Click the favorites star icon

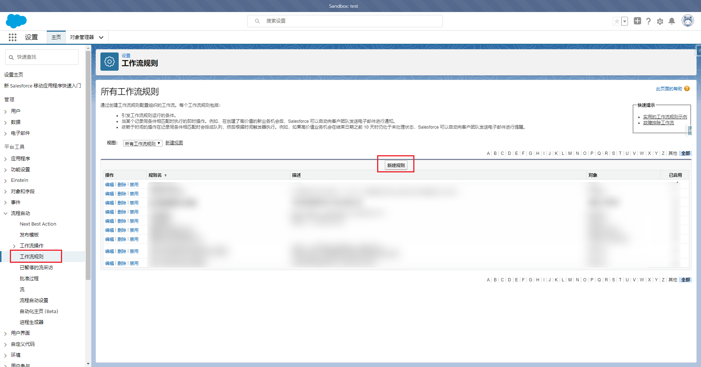pos(617,21)
